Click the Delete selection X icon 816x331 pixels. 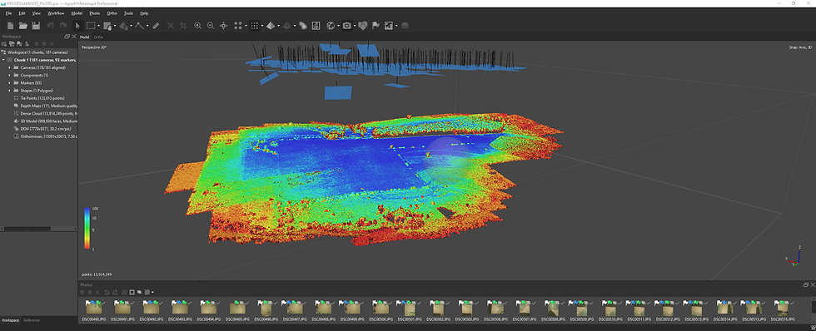click(x=170, y=26)
